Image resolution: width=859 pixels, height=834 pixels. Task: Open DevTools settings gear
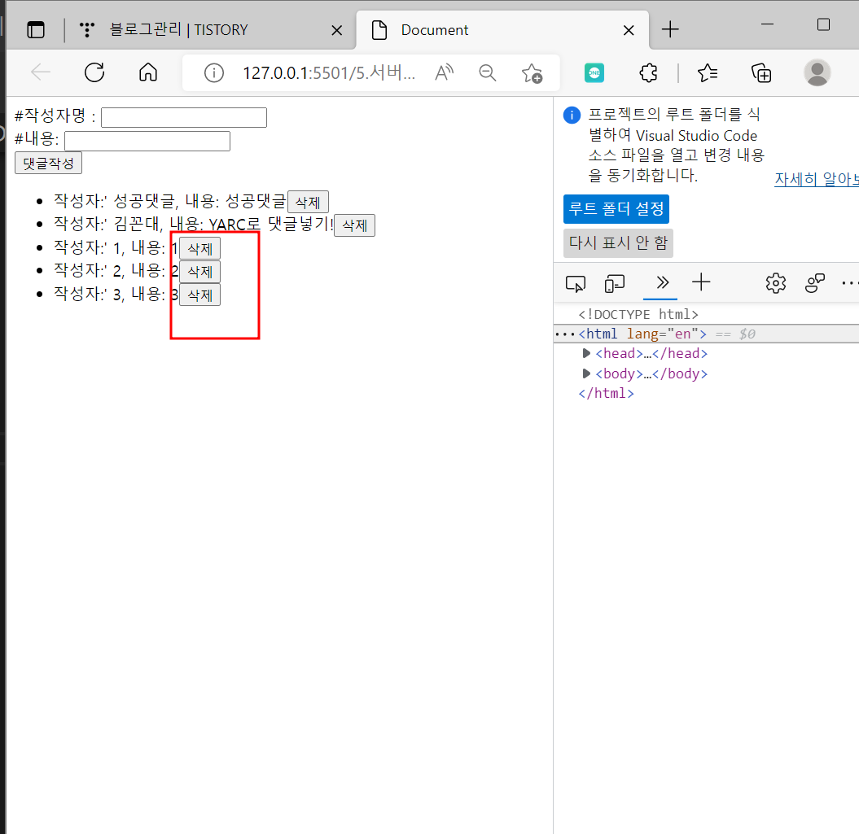(776, 283)
